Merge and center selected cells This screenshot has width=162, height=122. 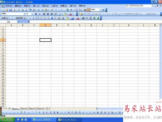[x=55, y=14]
